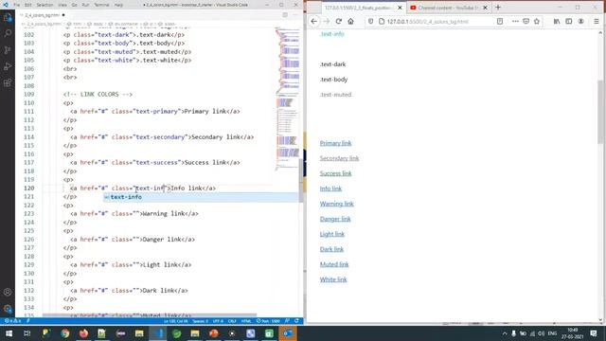Go to Firefox home page

click(x=350, y=21)
